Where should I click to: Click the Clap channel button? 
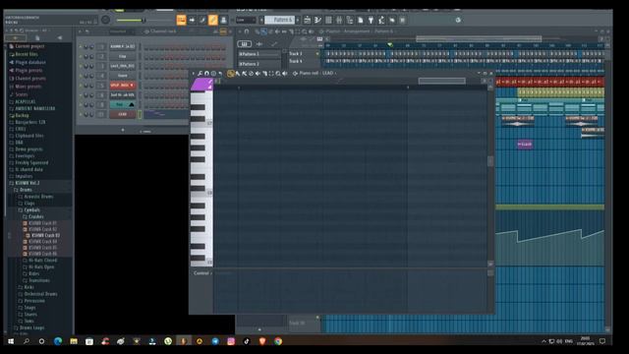(x=122, y=56)
